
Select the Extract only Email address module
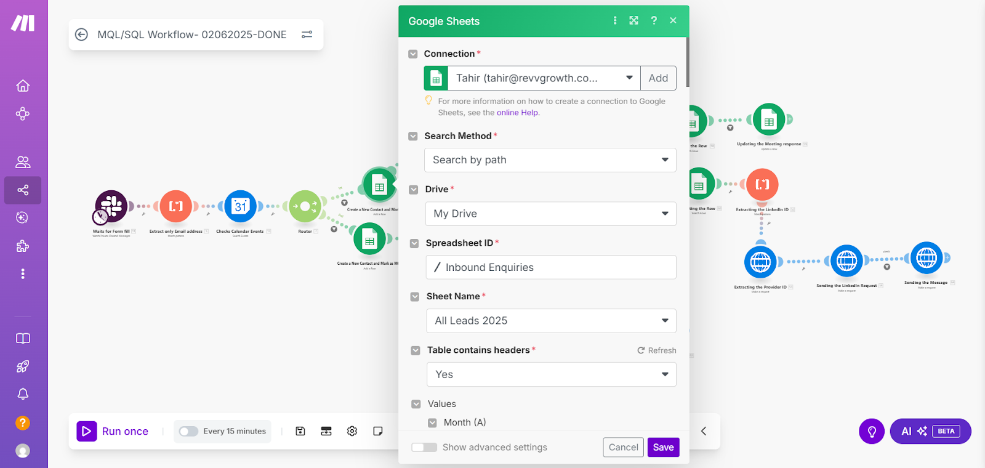point(176,206)
